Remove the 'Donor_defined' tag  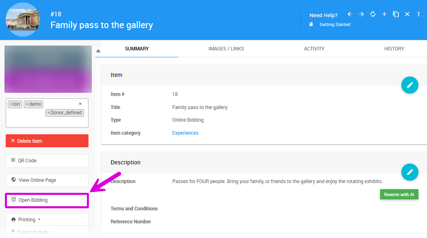(49, 113)
